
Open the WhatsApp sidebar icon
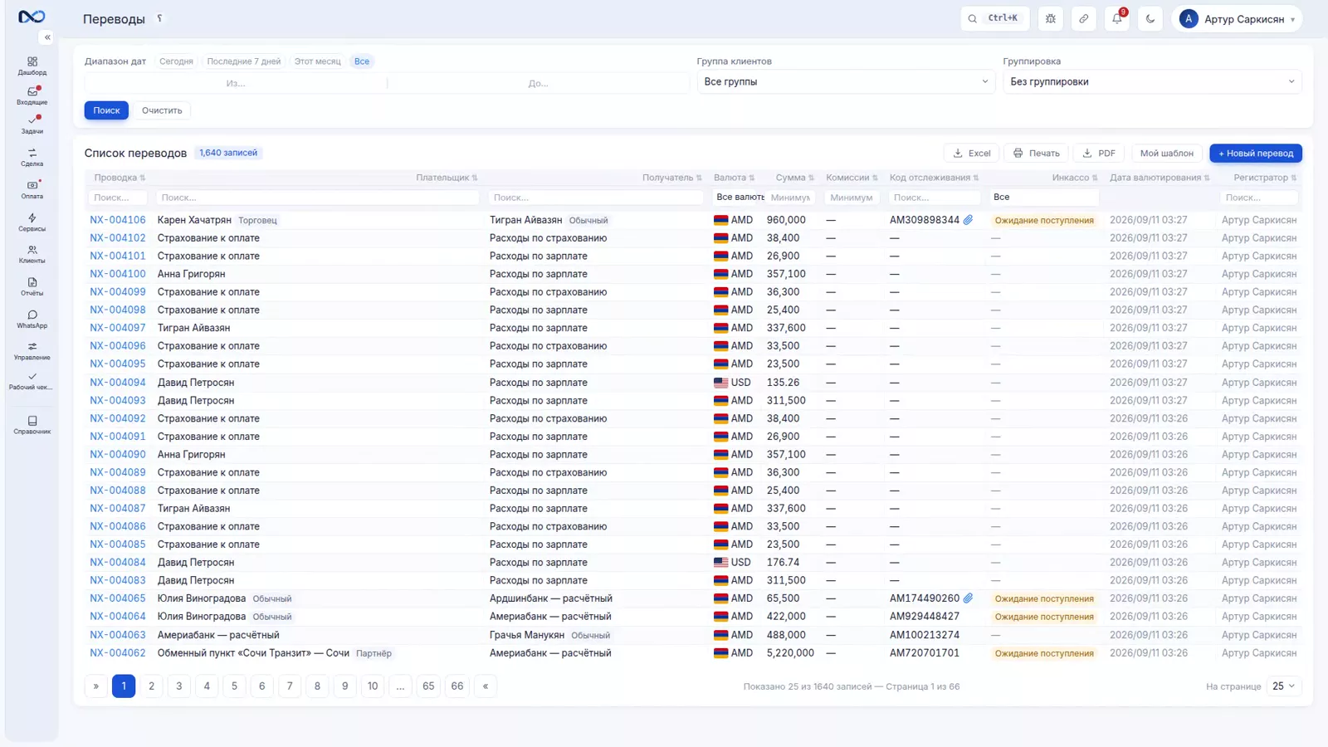[32, 319]
